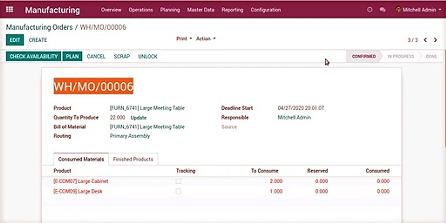Viewport: 446px width, 223px height.
Task: Go to next record arrow
Action: click(435, 40)
